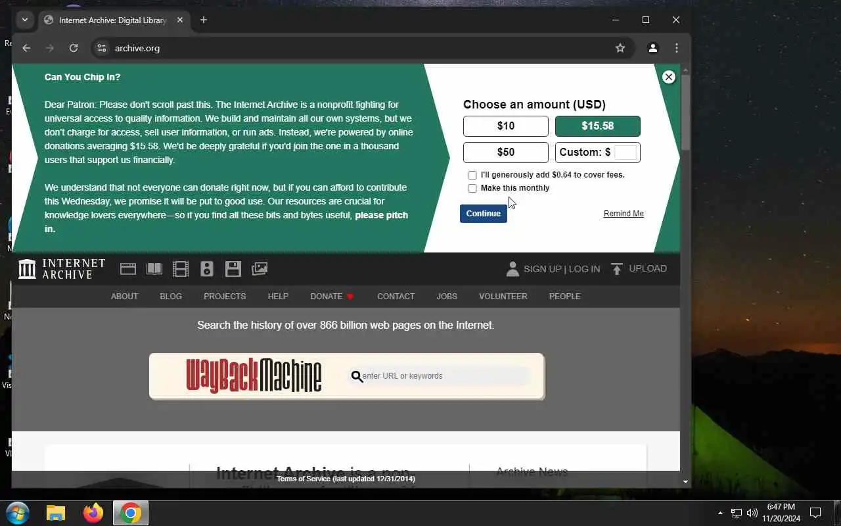Viewport: 841px width, 526px height.
Task: Open the Chrome three-dot menu
Action: 677,48
